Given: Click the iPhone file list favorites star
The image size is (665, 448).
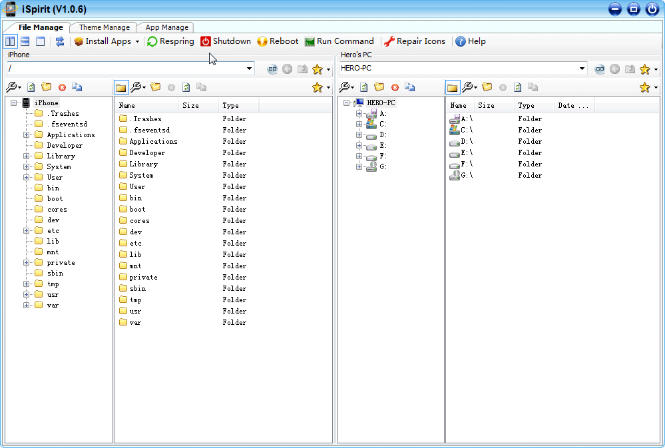Looking at the screenshot, I should 318,87.
